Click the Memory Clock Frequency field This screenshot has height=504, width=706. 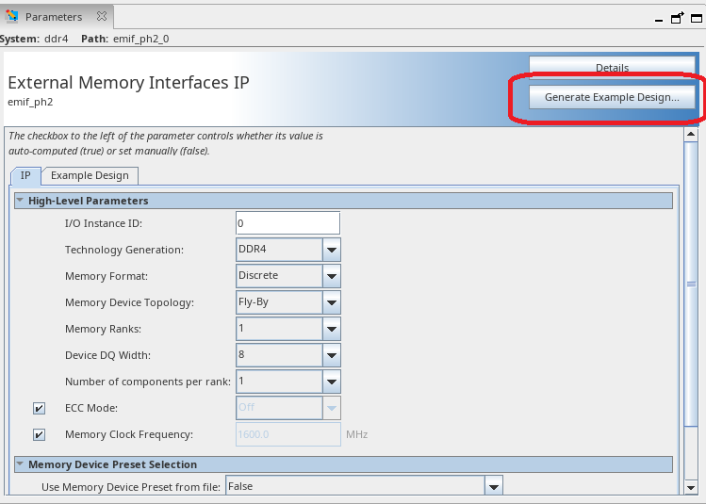pos(288,434)
